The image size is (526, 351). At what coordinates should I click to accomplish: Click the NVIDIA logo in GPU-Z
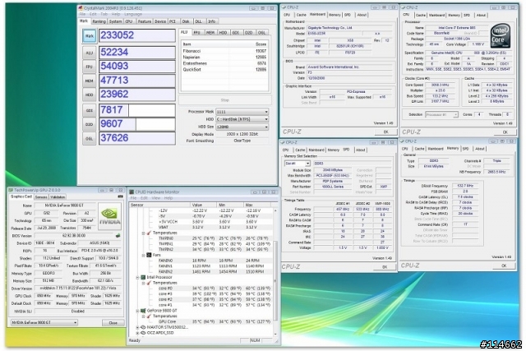pos(109,216)
